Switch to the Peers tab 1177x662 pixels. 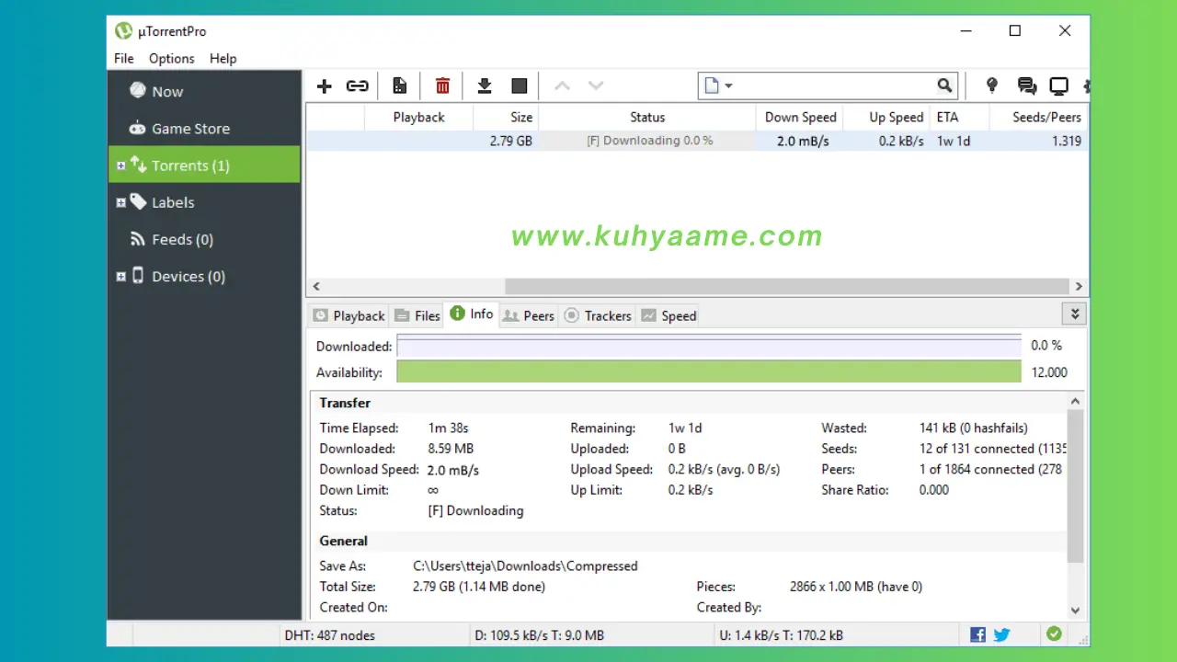529,315
